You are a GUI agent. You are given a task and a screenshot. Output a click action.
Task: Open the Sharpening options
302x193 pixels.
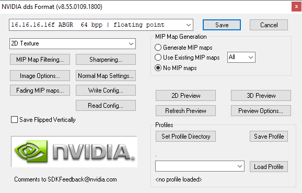point(106,60)
